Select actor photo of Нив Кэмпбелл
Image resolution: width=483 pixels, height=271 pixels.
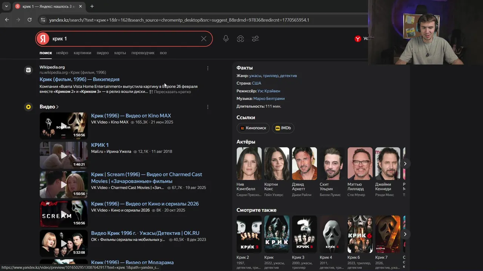[249, 163]
